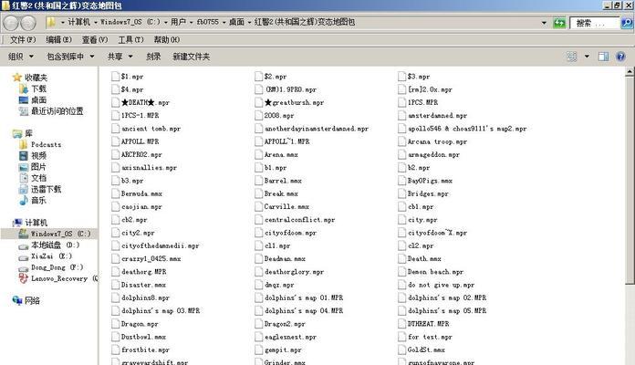Click 桌面 segment in address bar

(236, 22)
